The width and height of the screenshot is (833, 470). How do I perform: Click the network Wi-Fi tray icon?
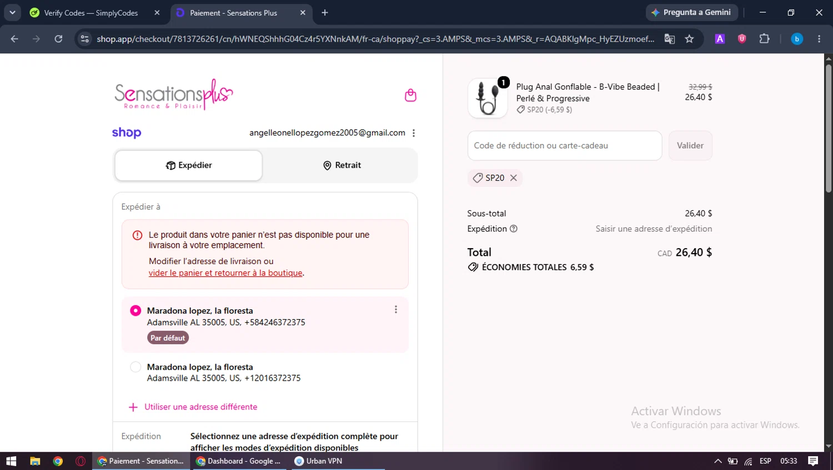749,461
